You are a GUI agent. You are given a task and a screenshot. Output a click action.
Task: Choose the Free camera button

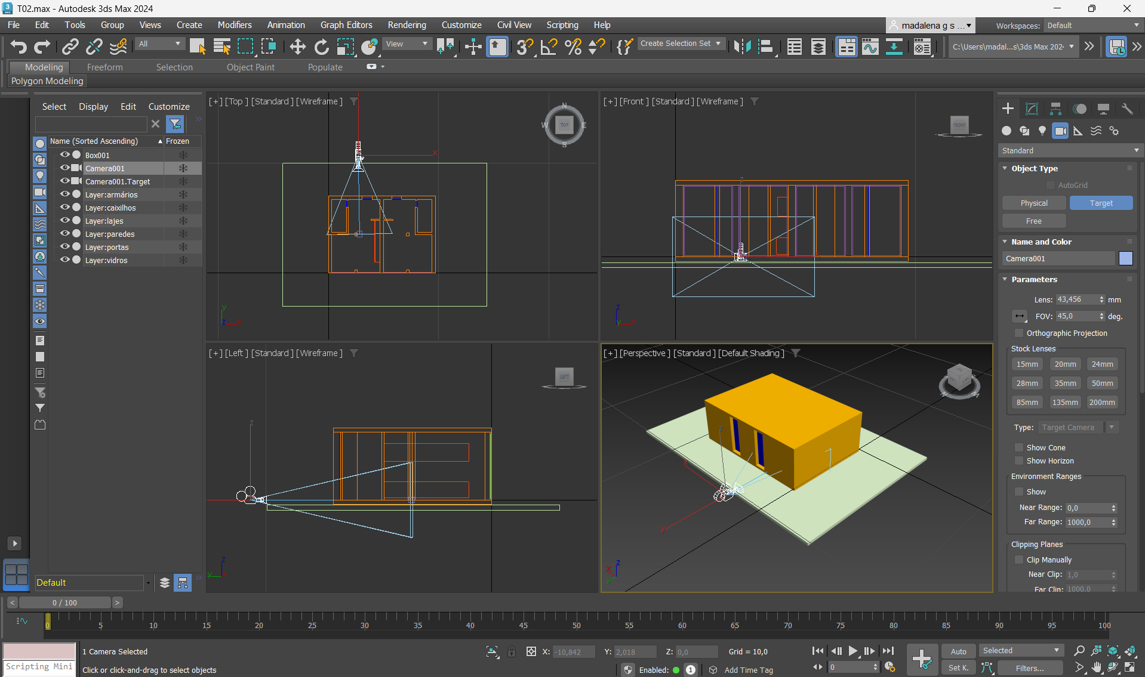(x=1033, y=221)
